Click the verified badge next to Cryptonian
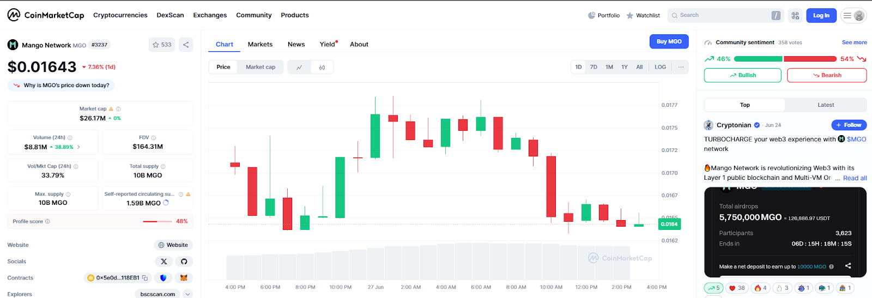The image size is (872, 298). tap(757, 125)
